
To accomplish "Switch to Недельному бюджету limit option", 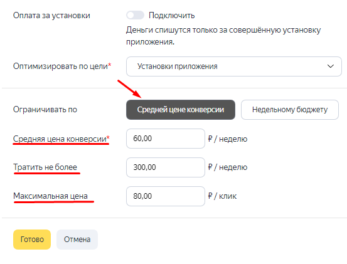I will coord(290,110).
